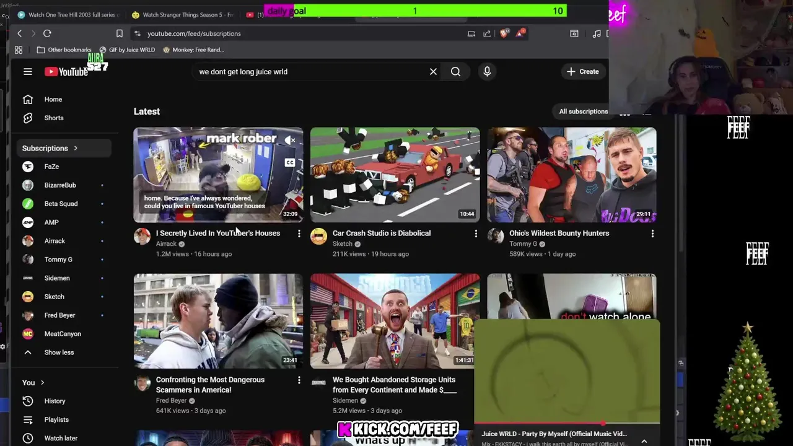Open the Fred Beyer channel in sidebar
The height and width of the screenshot is (446, 793).
point(64,315)
